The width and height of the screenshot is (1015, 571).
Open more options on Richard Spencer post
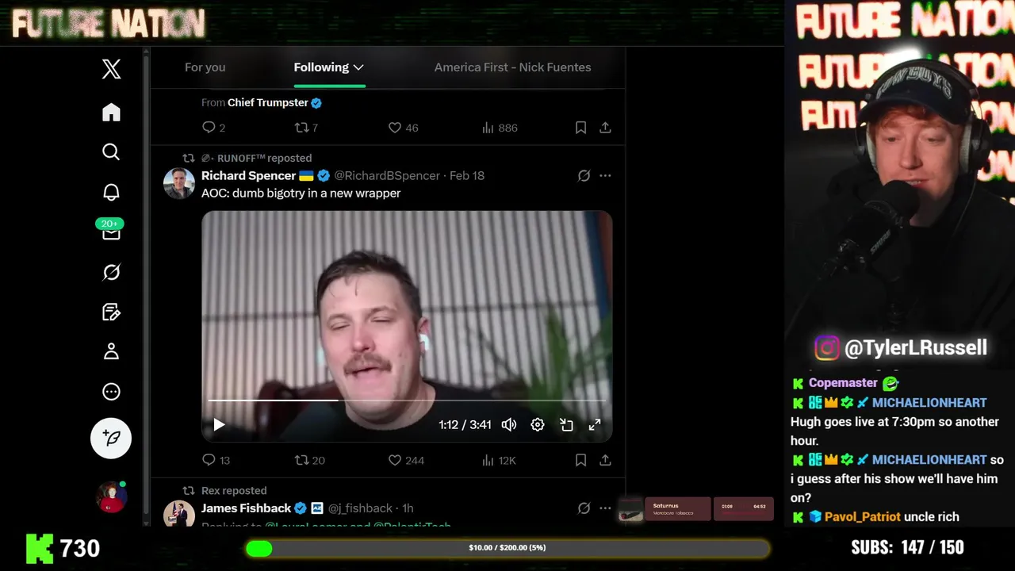[605, 175]
